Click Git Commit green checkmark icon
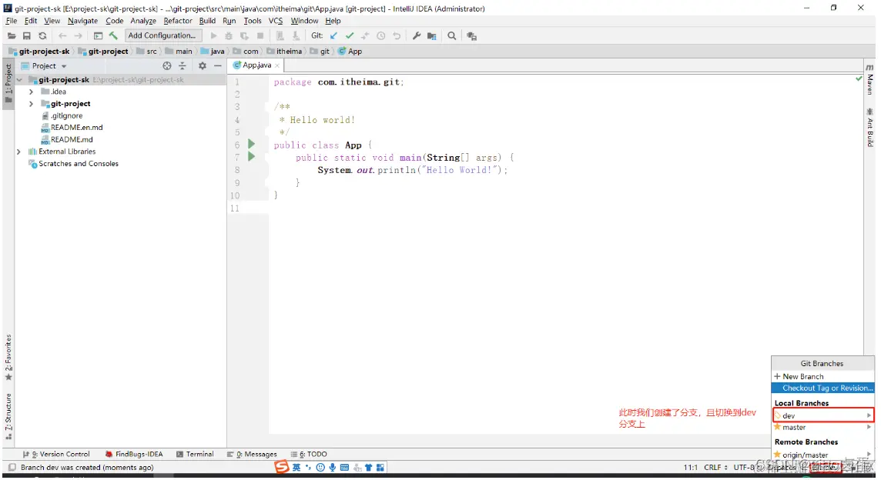Viewport: 881px width, 480px height. pyautogui.click(x=350, y=36)
